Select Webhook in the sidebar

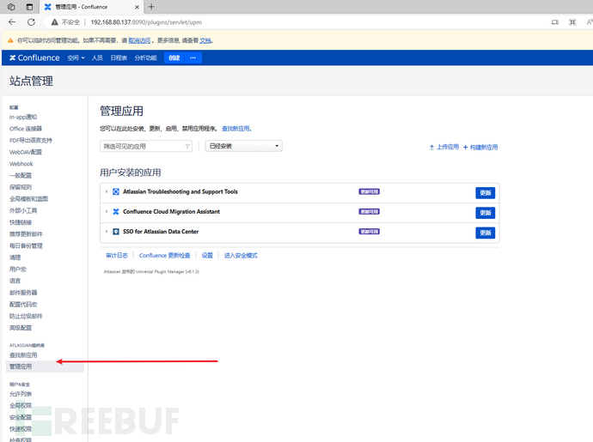(x=21, y=164)
